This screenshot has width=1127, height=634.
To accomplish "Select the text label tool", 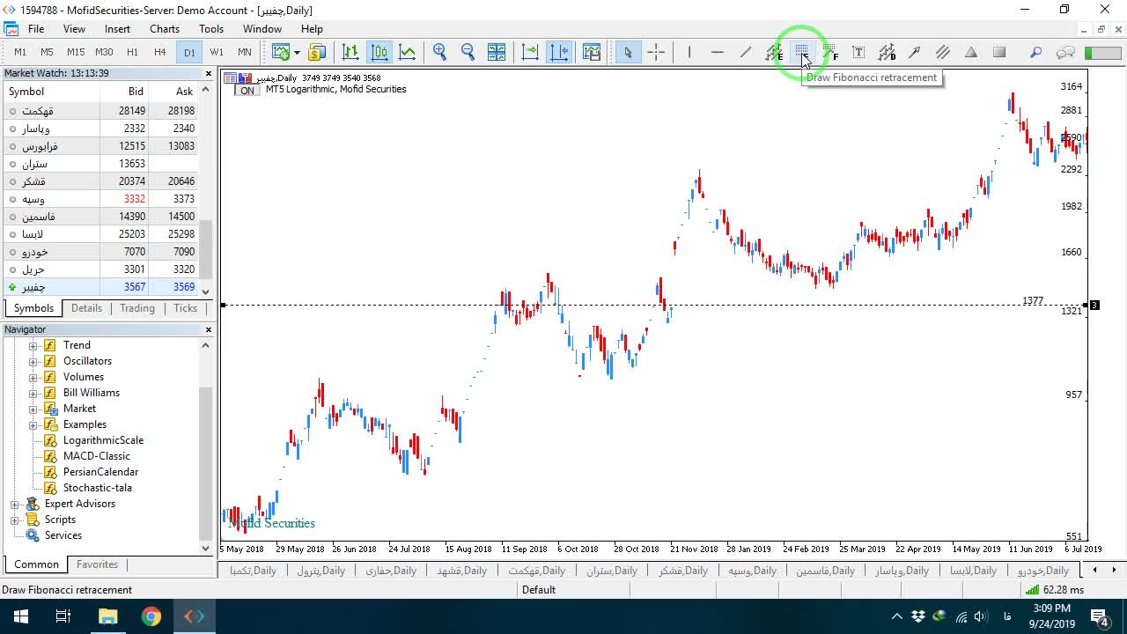I will click(858, 52).
